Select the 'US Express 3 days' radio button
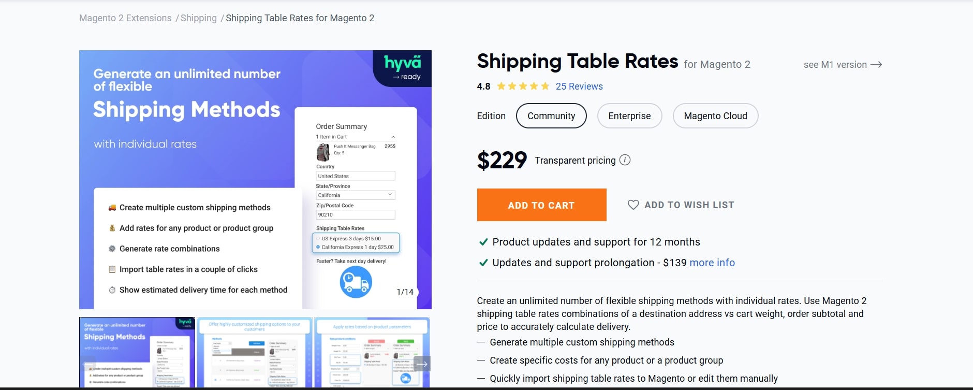Screen dimensions: 973x390 pyautogui.click(x=317, y=239)
